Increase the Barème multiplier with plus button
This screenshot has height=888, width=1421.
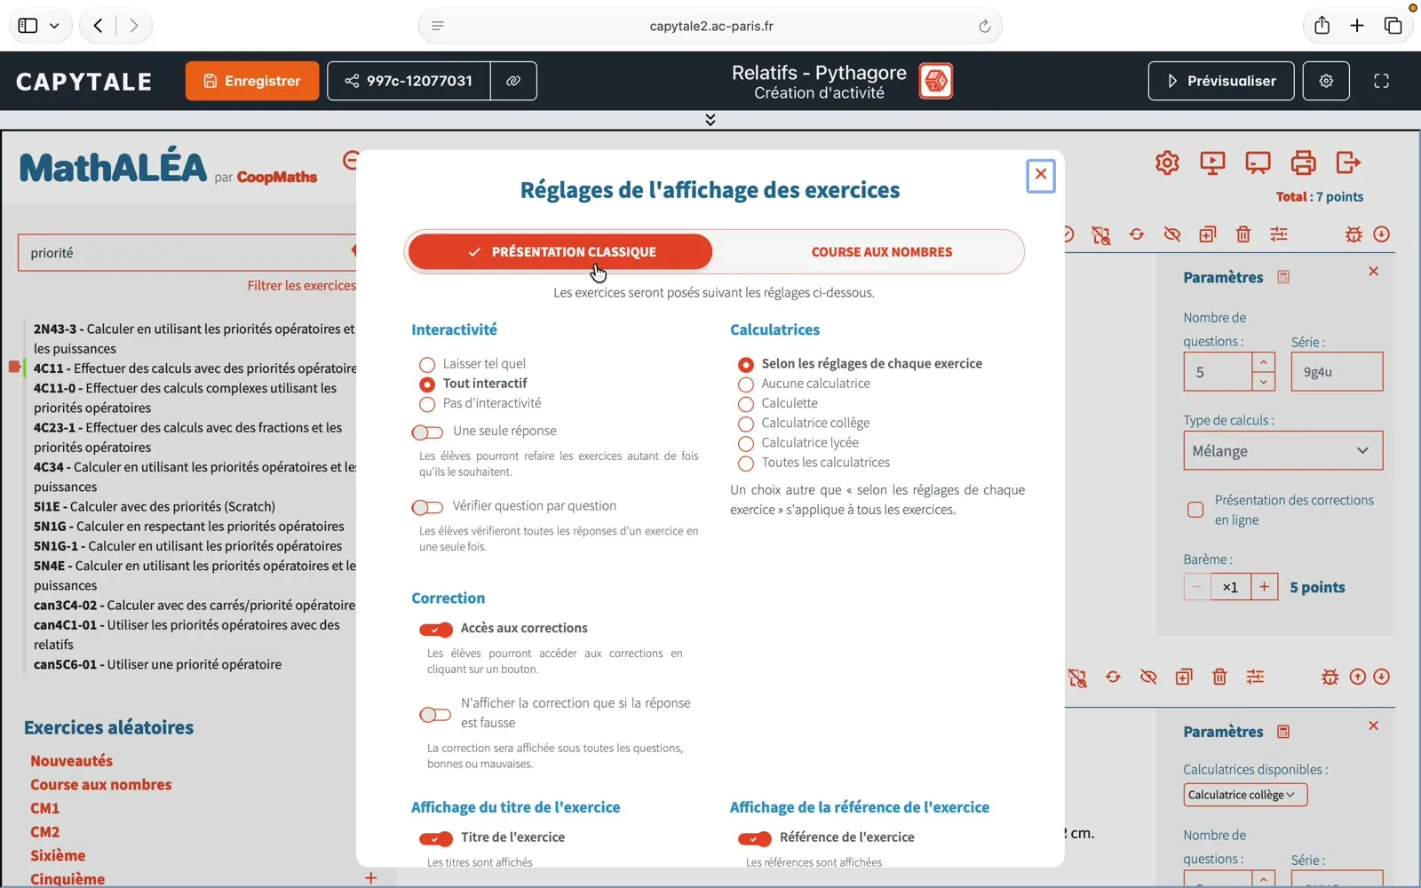(1264, 587)
